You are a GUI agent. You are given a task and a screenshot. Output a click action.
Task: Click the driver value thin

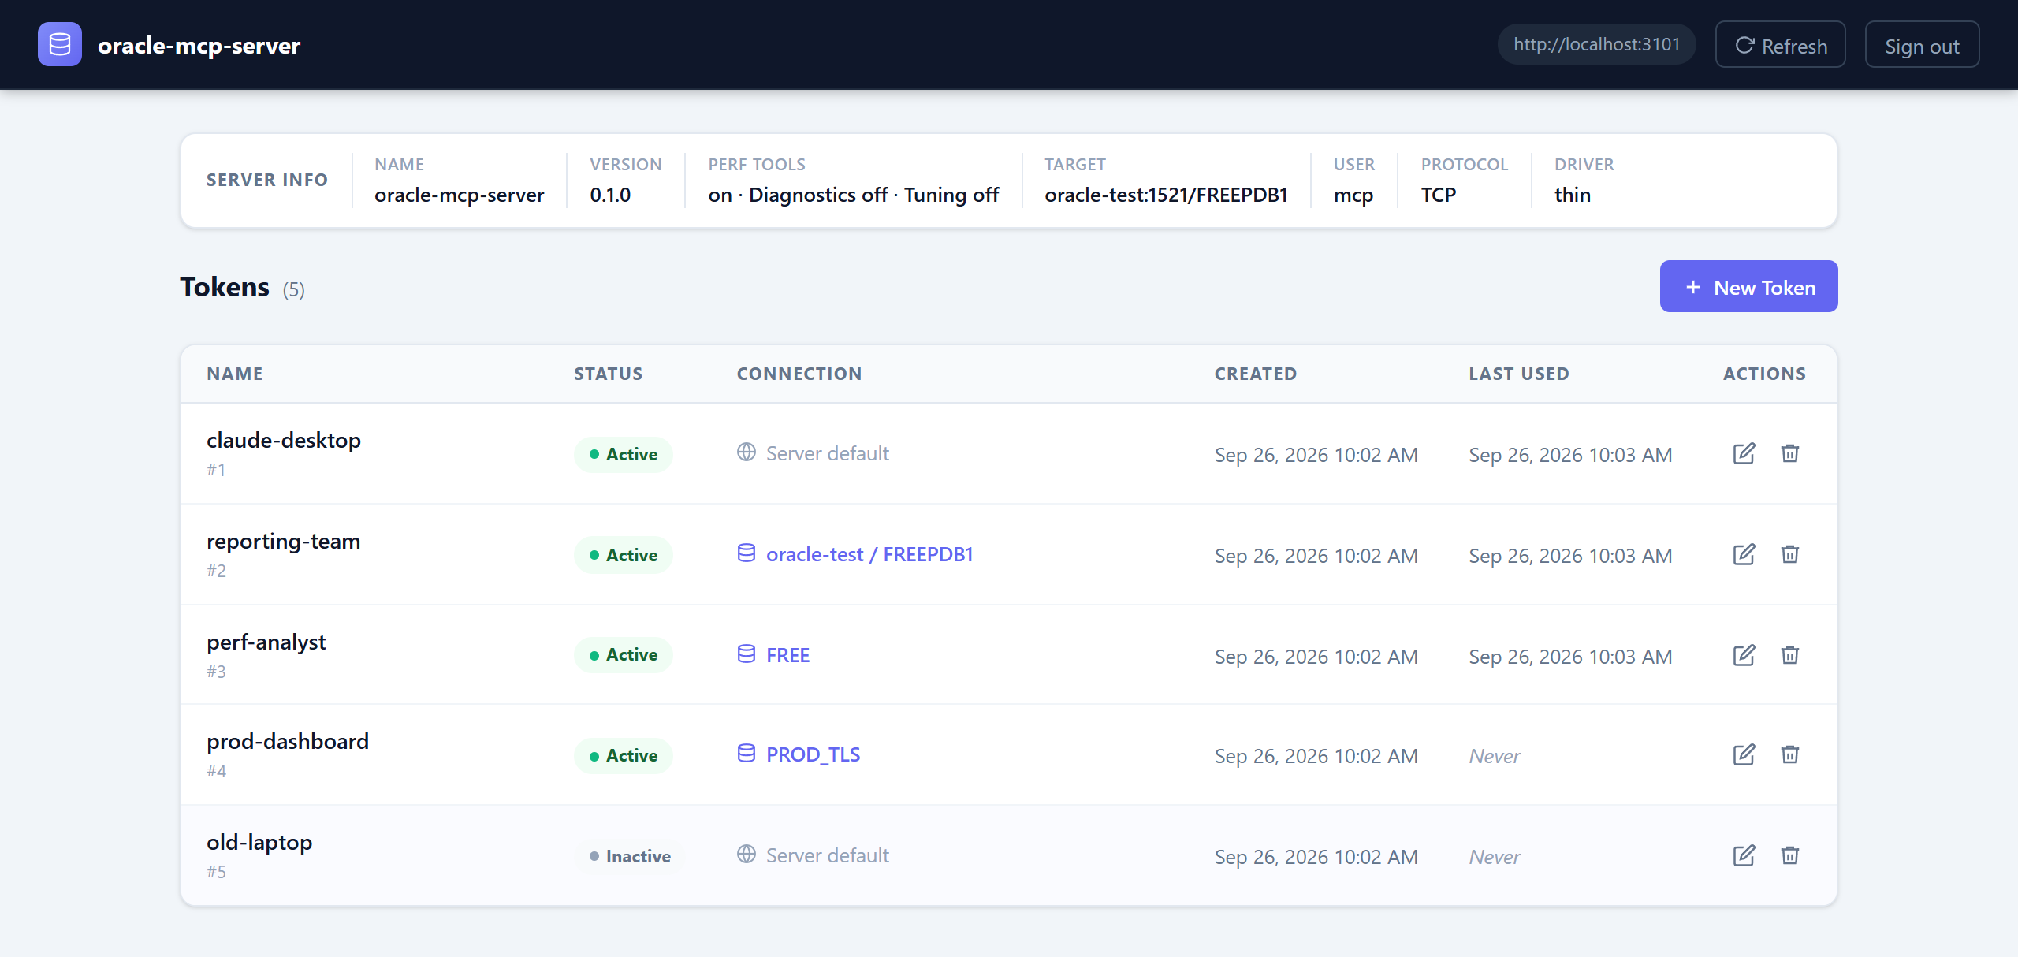(1573, 195)
